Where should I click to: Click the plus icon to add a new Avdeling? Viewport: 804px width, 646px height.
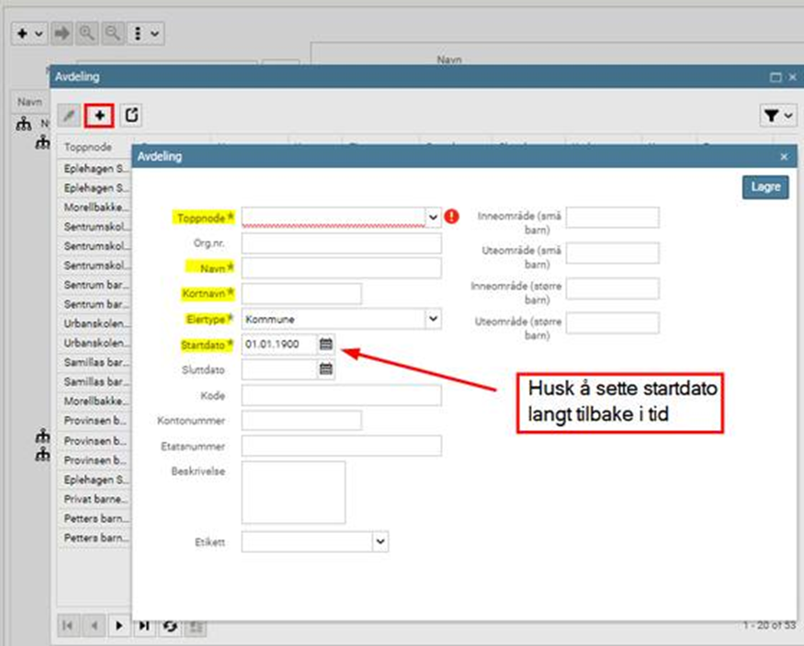pos(98,115)
